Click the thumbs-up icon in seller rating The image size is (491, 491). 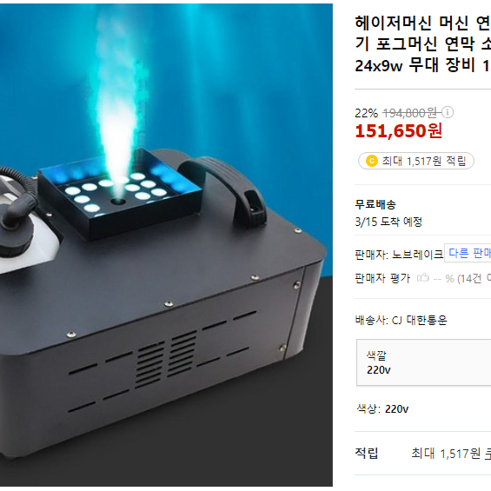pos(422,277)
